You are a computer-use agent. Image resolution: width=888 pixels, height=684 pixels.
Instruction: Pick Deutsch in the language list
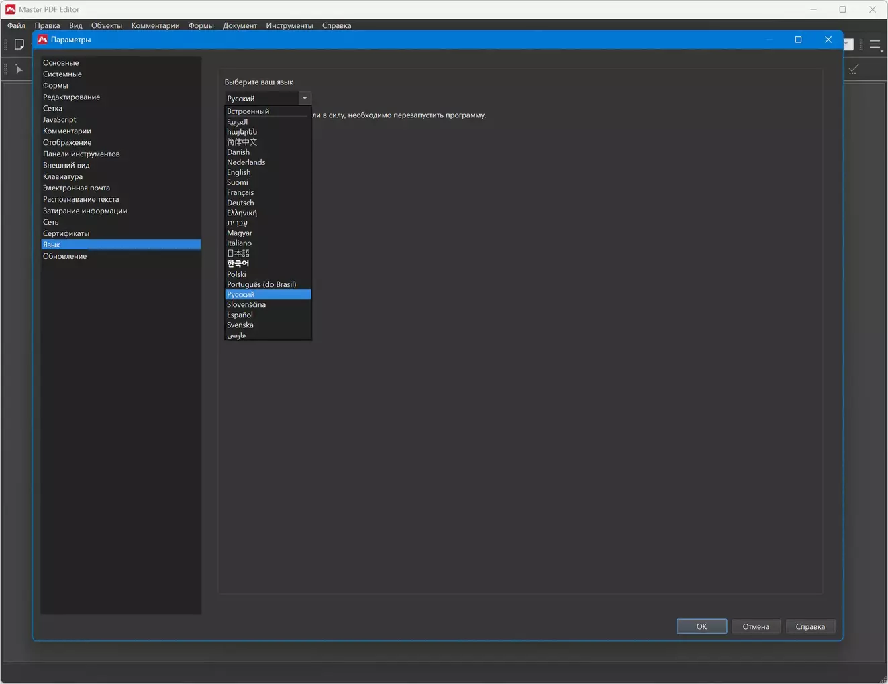(240, 203)
